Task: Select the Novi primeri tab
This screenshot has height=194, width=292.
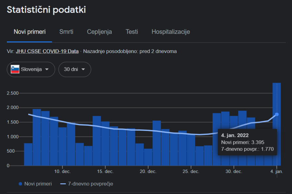Action: (30, 32)
